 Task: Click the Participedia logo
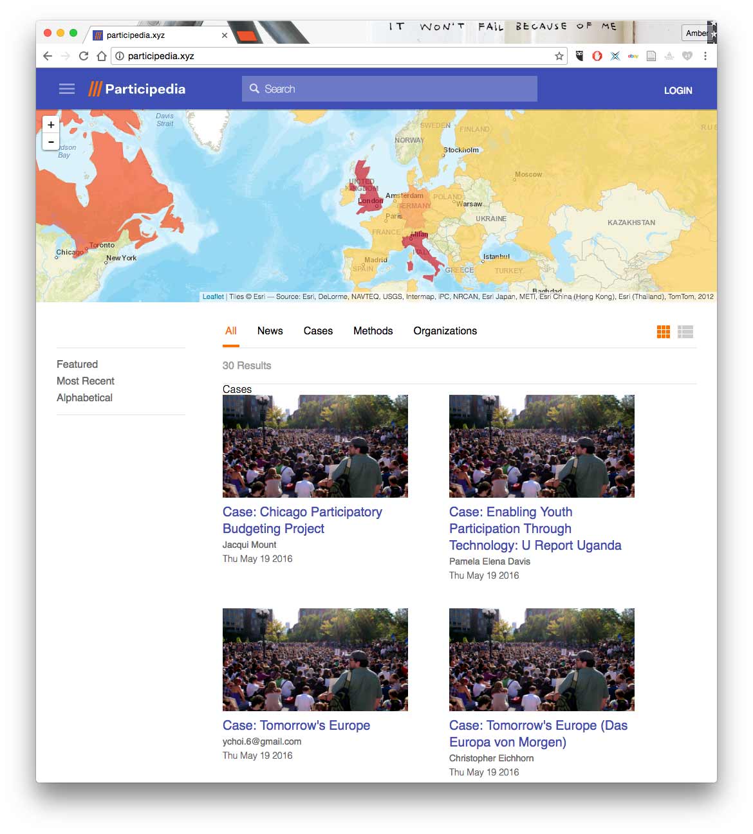pos(136,89)
